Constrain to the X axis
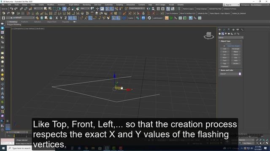This screenshot has height=151, width=270. tap(57, 18)
